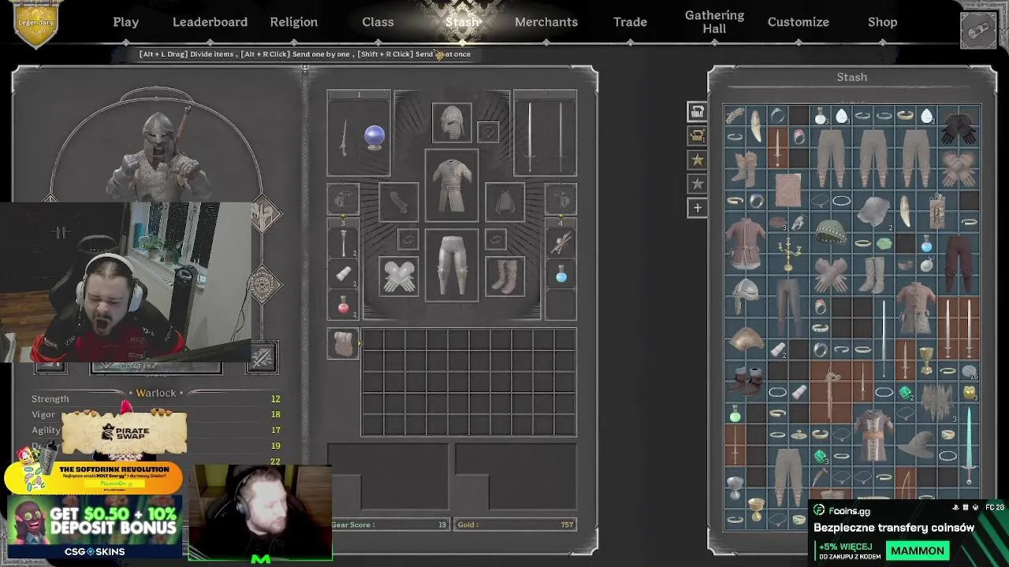This screenshot has width=1009, height=567.
Task: Select the first stash chest tab
Action: pos(697,112)
